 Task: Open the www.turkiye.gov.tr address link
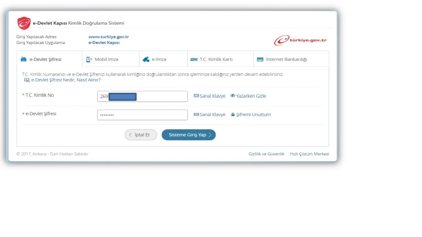tap(108, 37)
